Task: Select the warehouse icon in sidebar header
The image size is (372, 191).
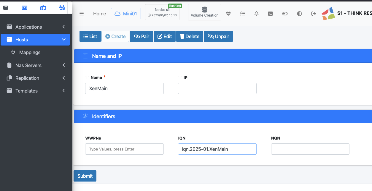Action: tap(43, 8)
